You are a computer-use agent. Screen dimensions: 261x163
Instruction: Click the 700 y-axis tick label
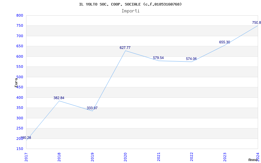pyautogui.click(x=20, y=36)
